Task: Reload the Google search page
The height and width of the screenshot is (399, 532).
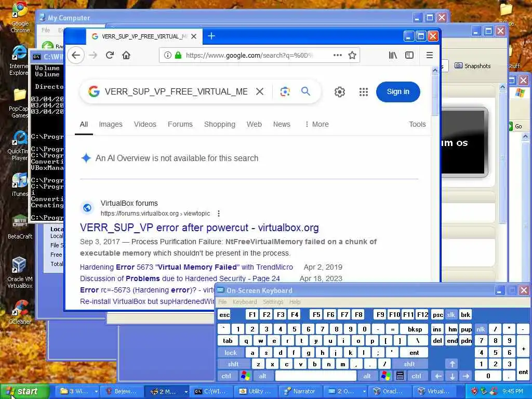Action: (x=110, y=55)
